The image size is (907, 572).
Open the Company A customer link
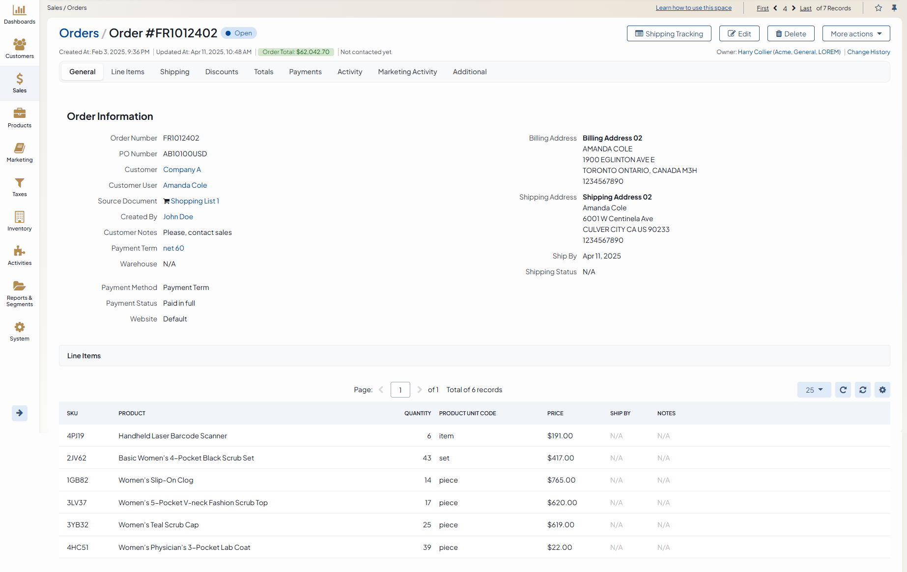click(x=182, y=170)
